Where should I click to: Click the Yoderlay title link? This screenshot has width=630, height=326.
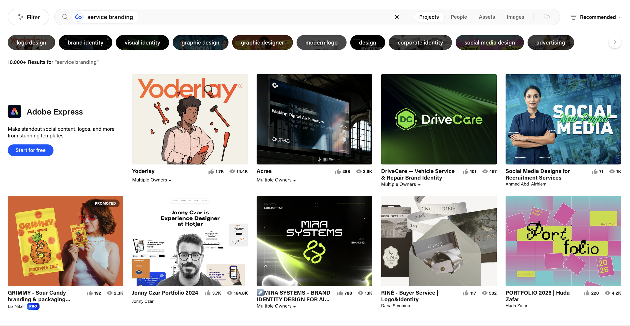click(x=143, y=171)
